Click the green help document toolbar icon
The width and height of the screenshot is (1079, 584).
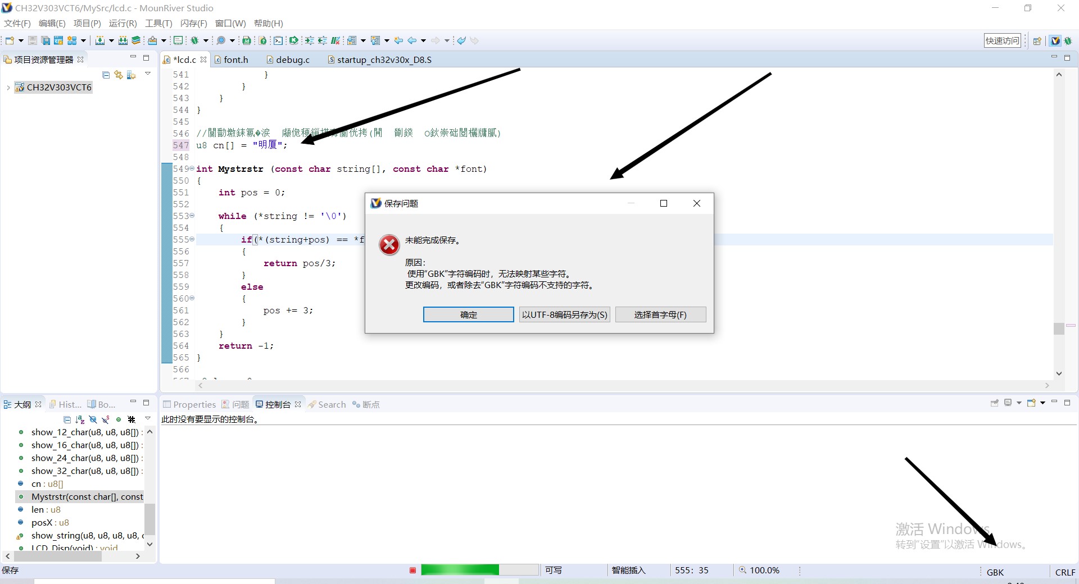[x=262, y=40]
